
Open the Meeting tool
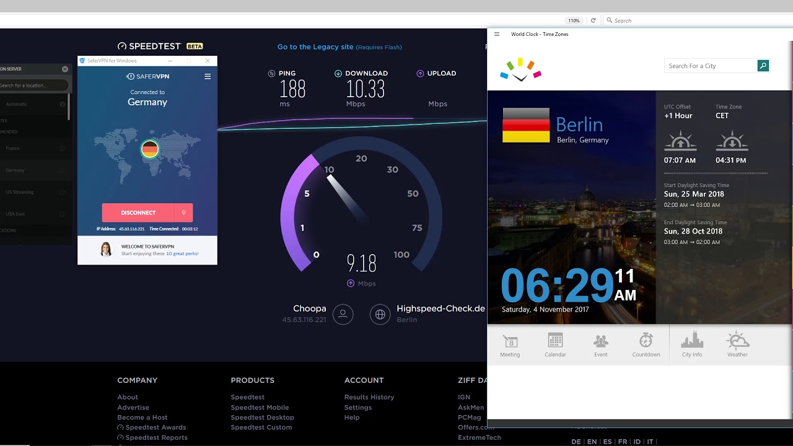[510, 345]
